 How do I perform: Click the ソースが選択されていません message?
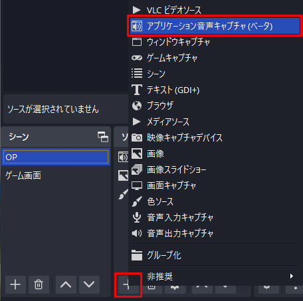[x=53, y=109]
